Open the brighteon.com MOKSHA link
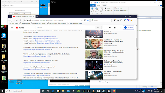This screenshot has height=93, width=165. tap(37, 50)
